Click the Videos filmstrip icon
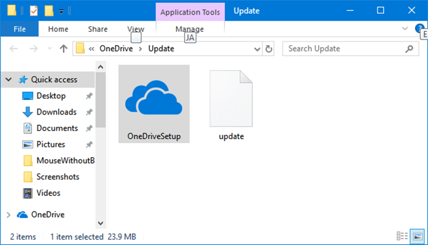Image resolution: width=428 pixels, height=245 pixels. (x=28, y=193)
